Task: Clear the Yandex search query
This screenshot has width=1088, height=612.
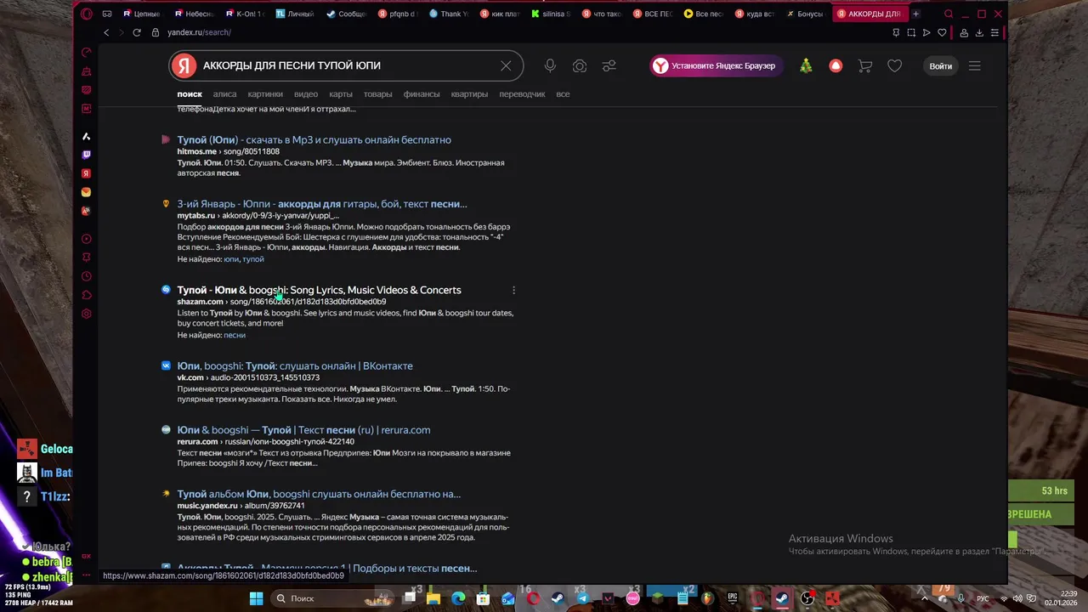Action: point(506,65)
